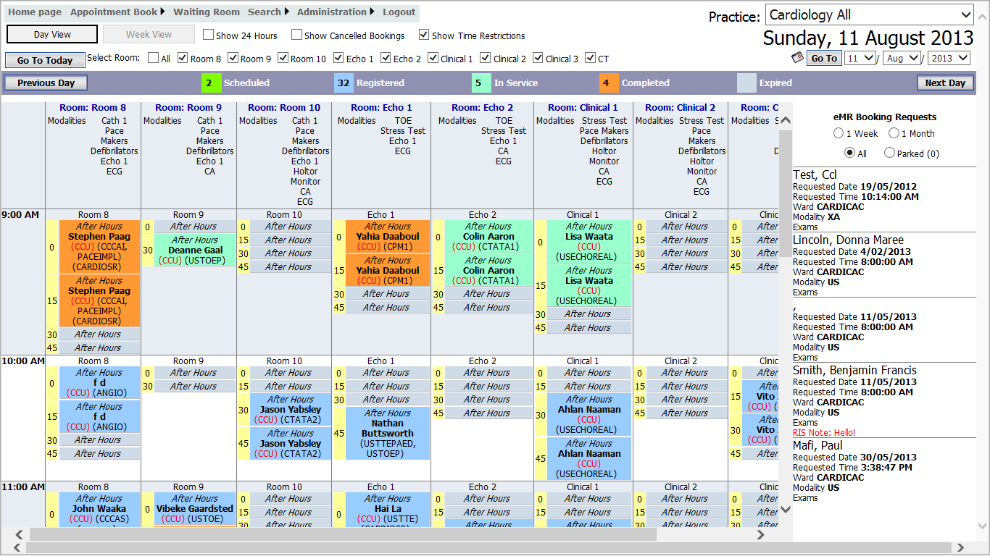Select the Parked (0) radio button
Image resolution: width=990 pixels, height=556 pixels.
tap(889, 153)
